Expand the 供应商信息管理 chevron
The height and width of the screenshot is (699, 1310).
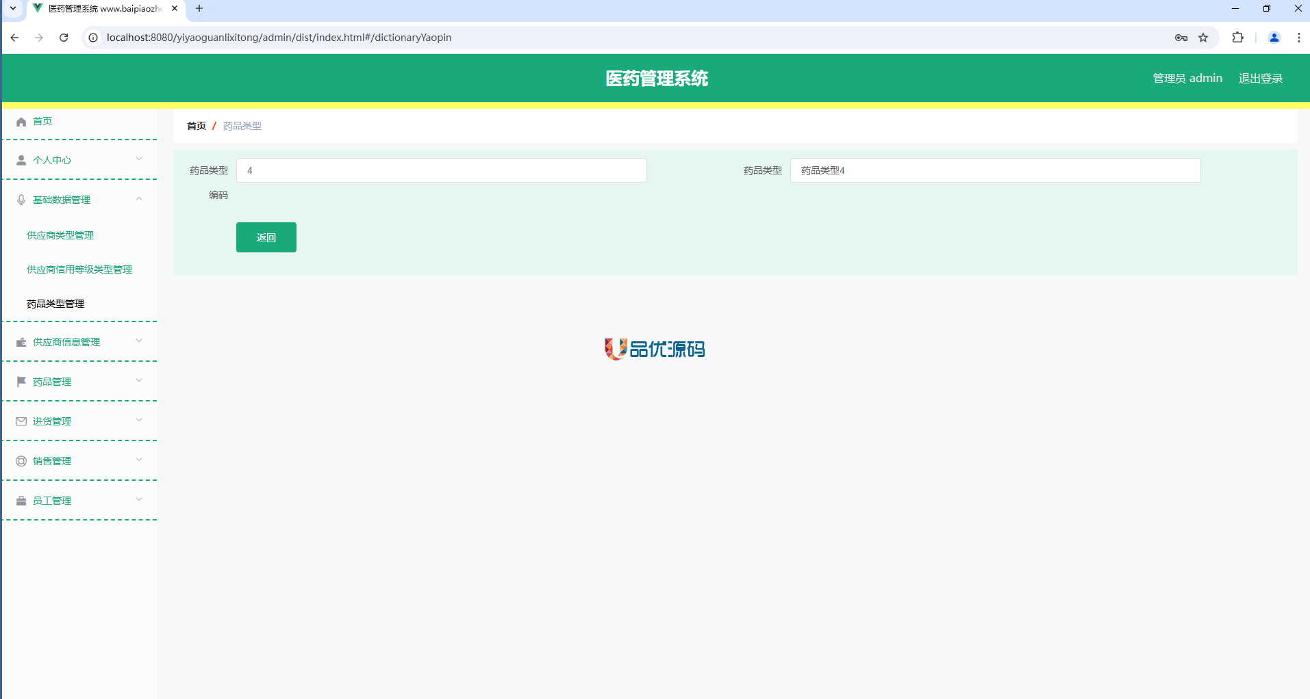[x=139, y=341]
